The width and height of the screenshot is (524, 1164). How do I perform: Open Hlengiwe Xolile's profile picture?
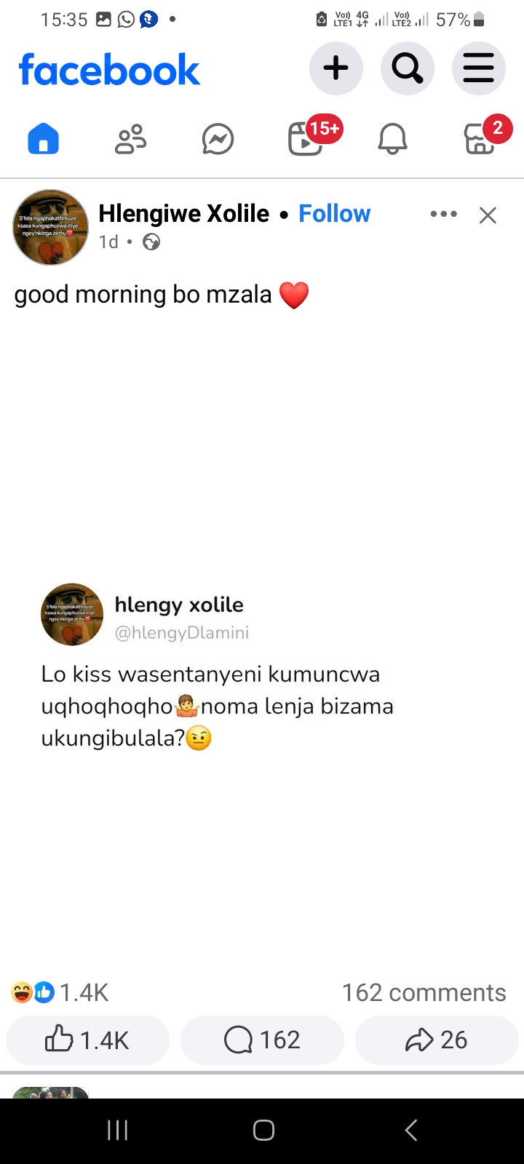click(50, 227)
